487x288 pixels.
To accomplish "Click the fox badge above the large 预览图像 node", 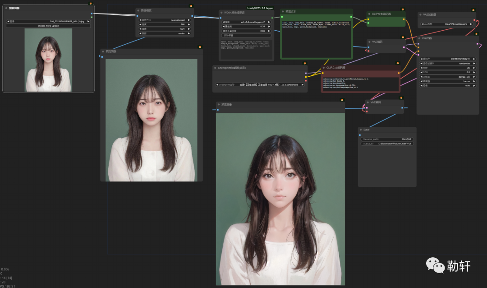I will tap(342, 100).
